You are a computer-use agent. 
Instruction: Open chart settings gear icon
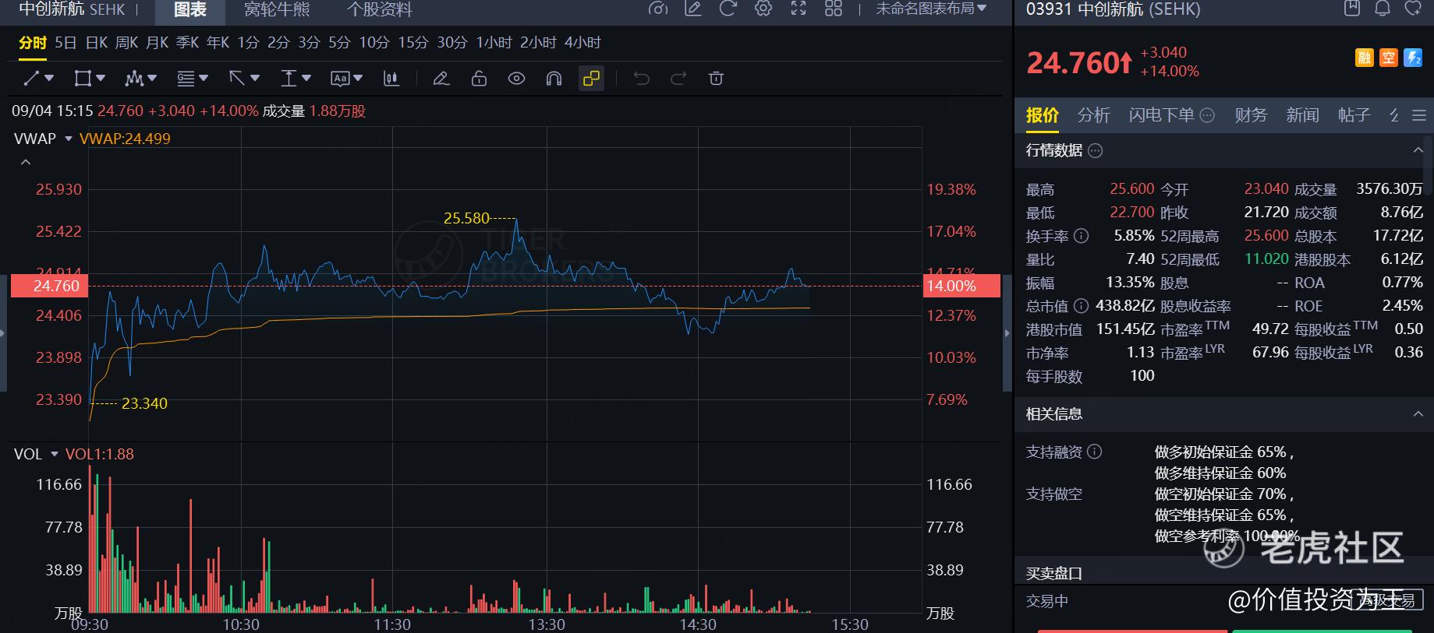[x=763, y=9]
